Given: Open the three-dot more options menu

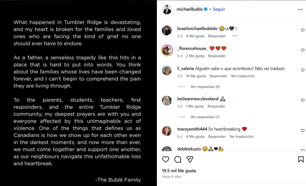Looking at the screenshot, I should click(x=300, y=9).
